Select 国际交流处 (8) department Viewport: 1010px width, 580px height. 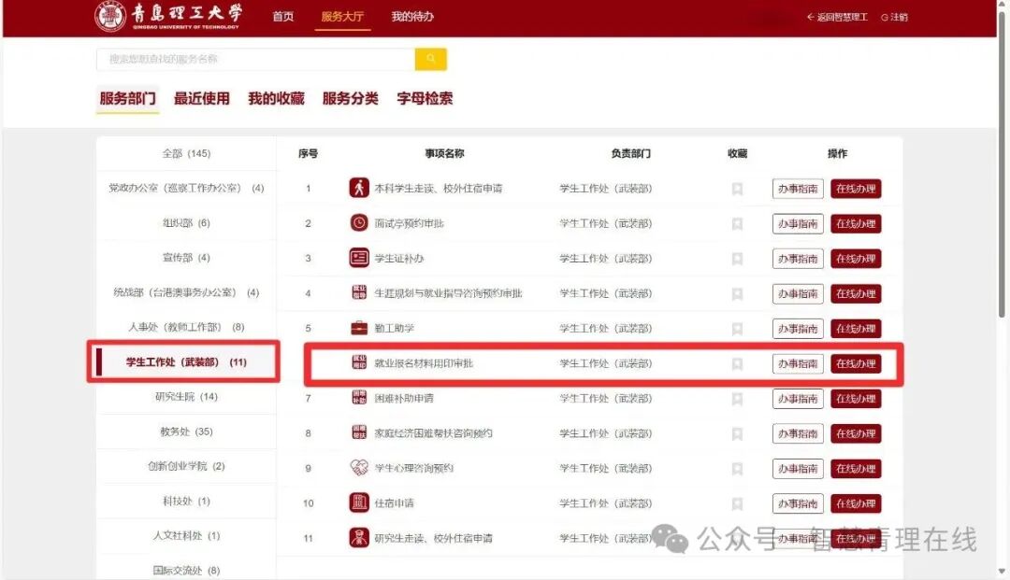point(186,570)
